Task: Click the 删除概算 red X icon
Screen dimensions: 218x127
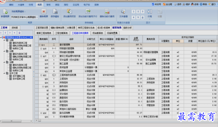Action: pos(44,11)
